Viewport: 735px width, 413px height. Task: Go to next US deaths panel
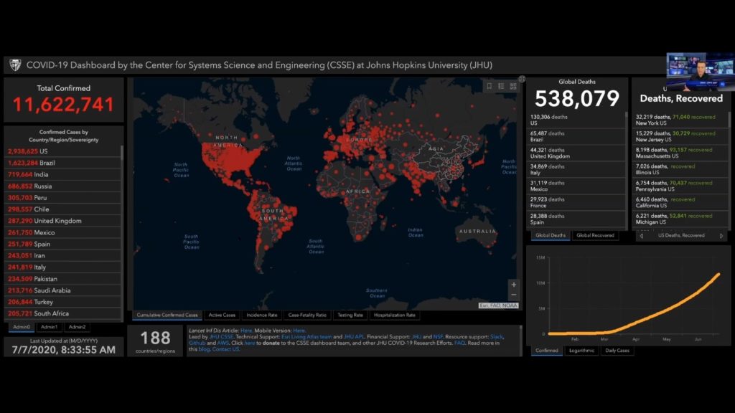coord(721,235)
